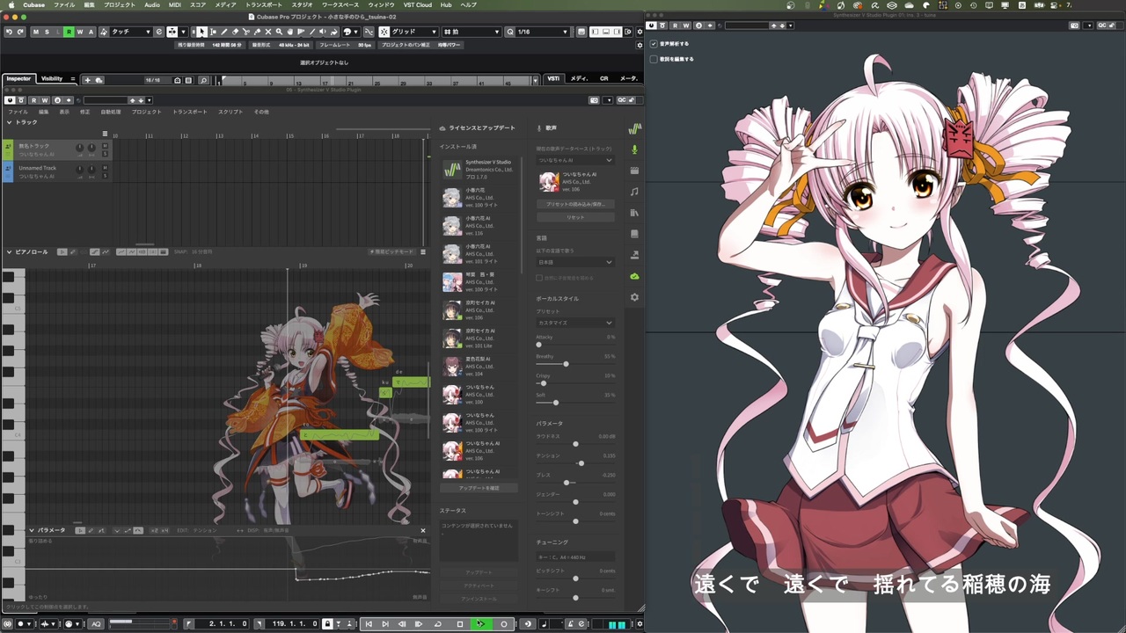The width and height of the screenshot is (1126, 633).
Task: Toggle the M mute-all button in toolbar
Action: point(35,32)
